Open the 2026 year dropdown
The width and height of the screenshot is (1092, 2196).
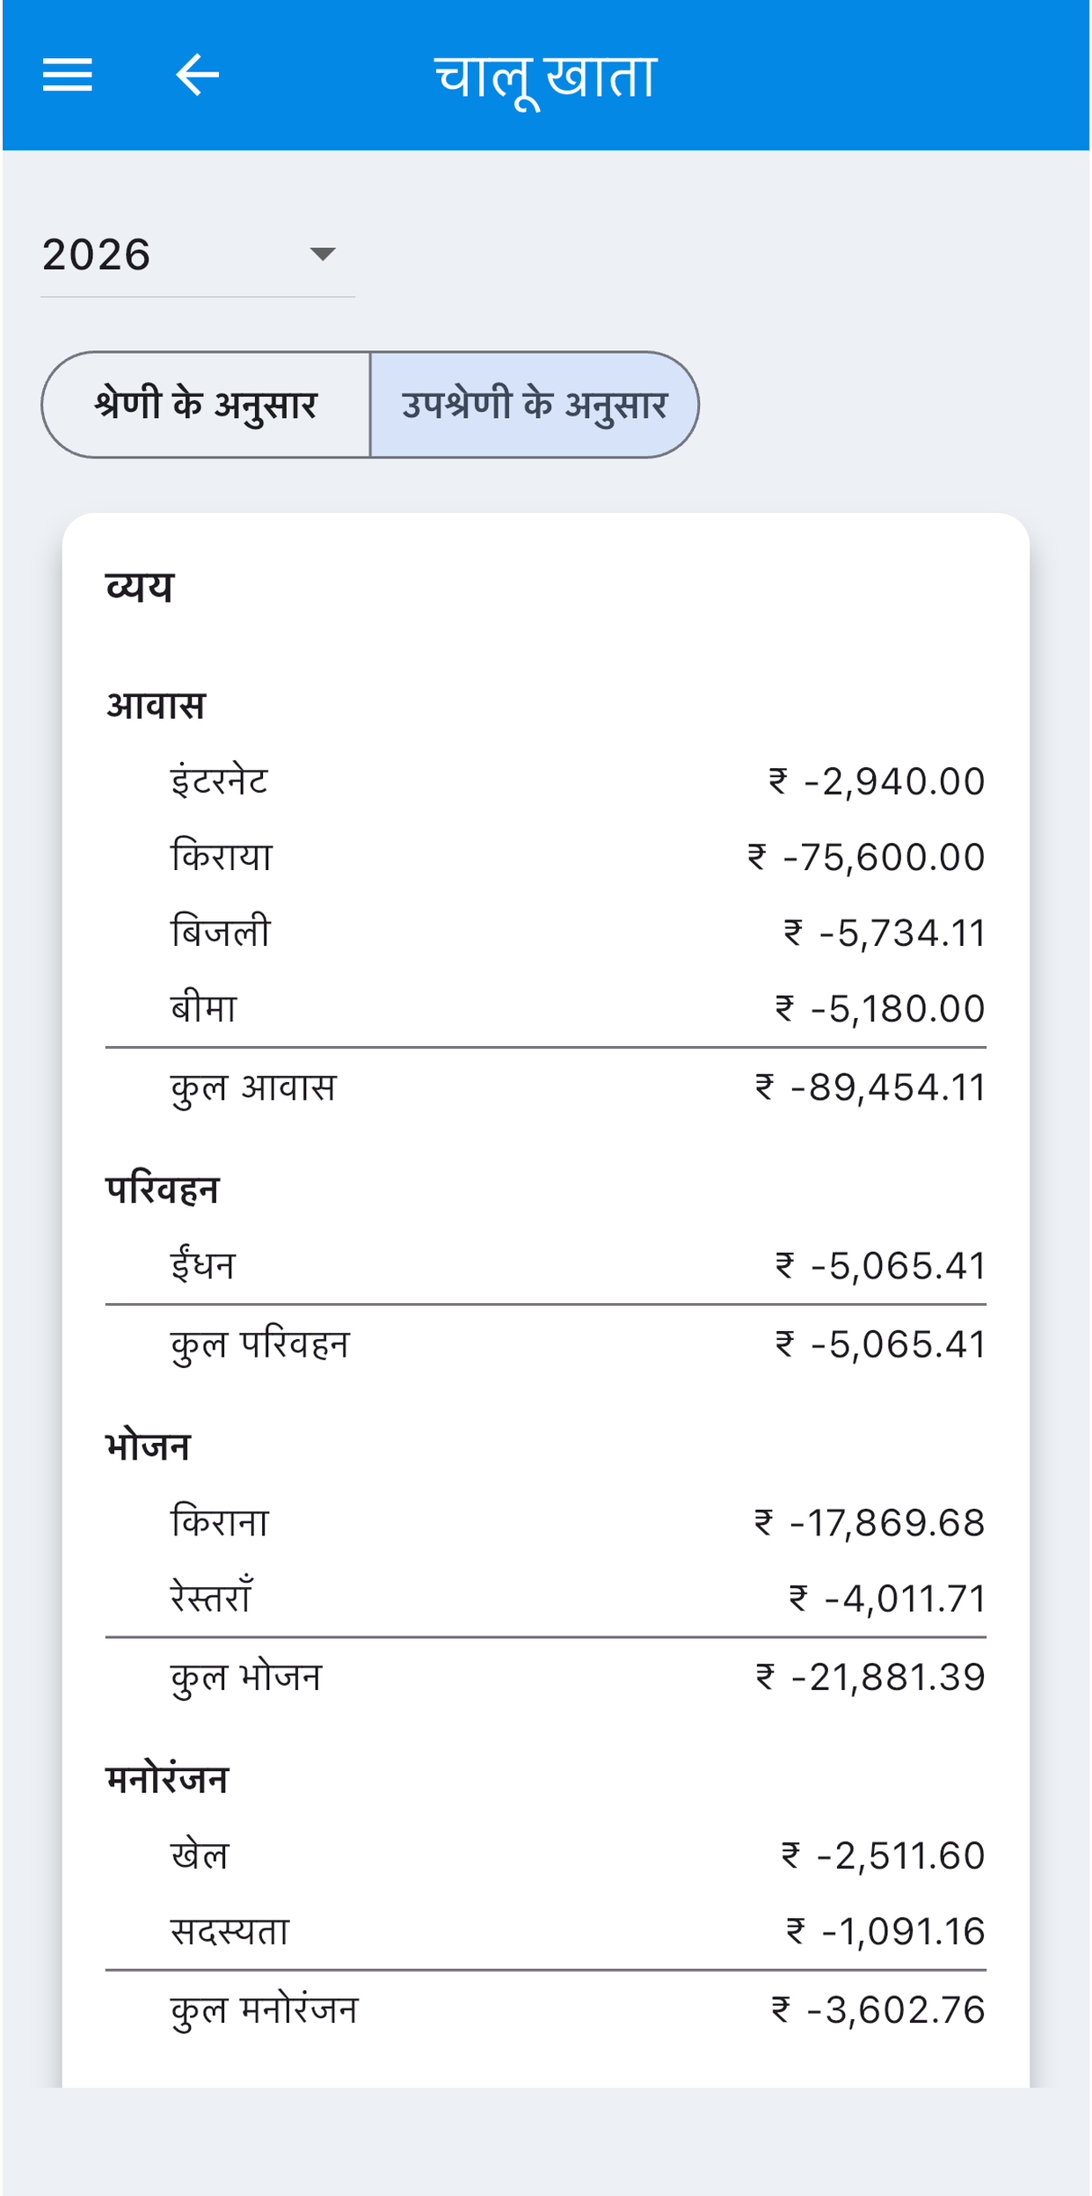(x=198, y=255)
